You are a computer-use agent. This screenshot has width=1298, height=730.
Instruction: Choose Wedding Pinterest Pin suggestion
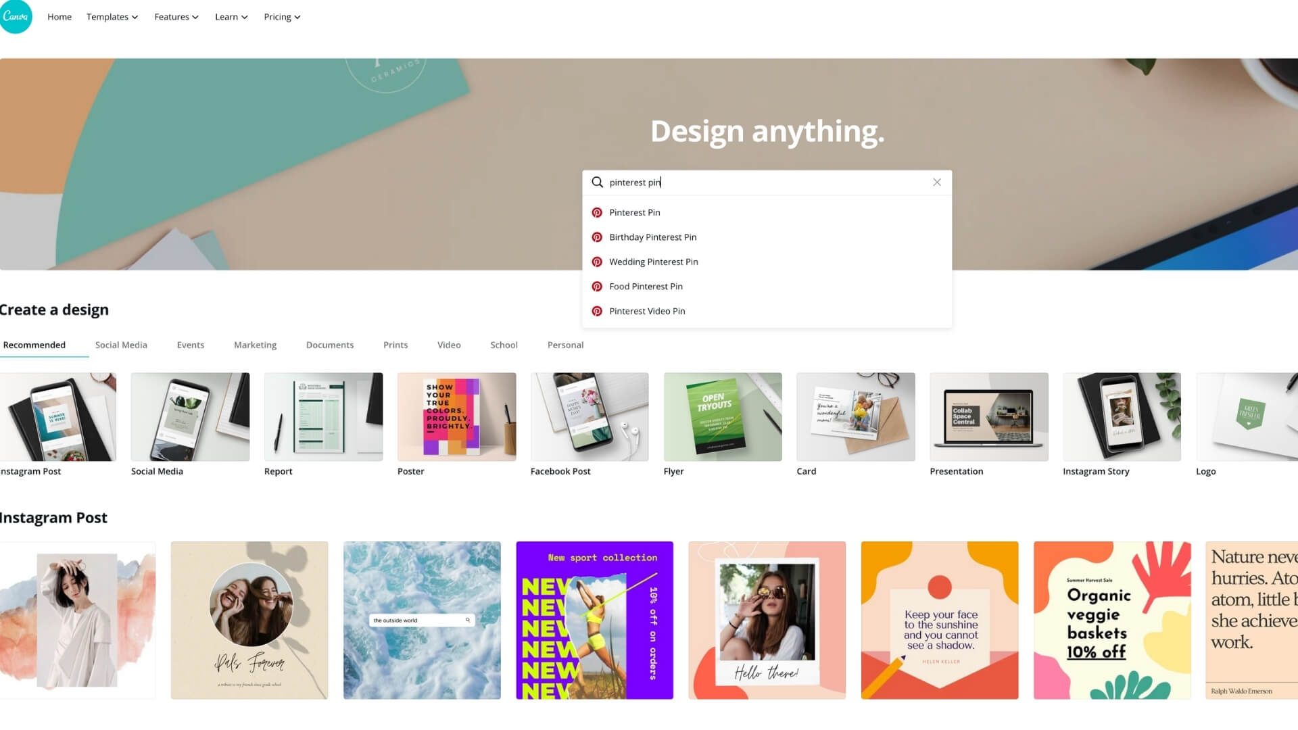[x=767, y=262]
